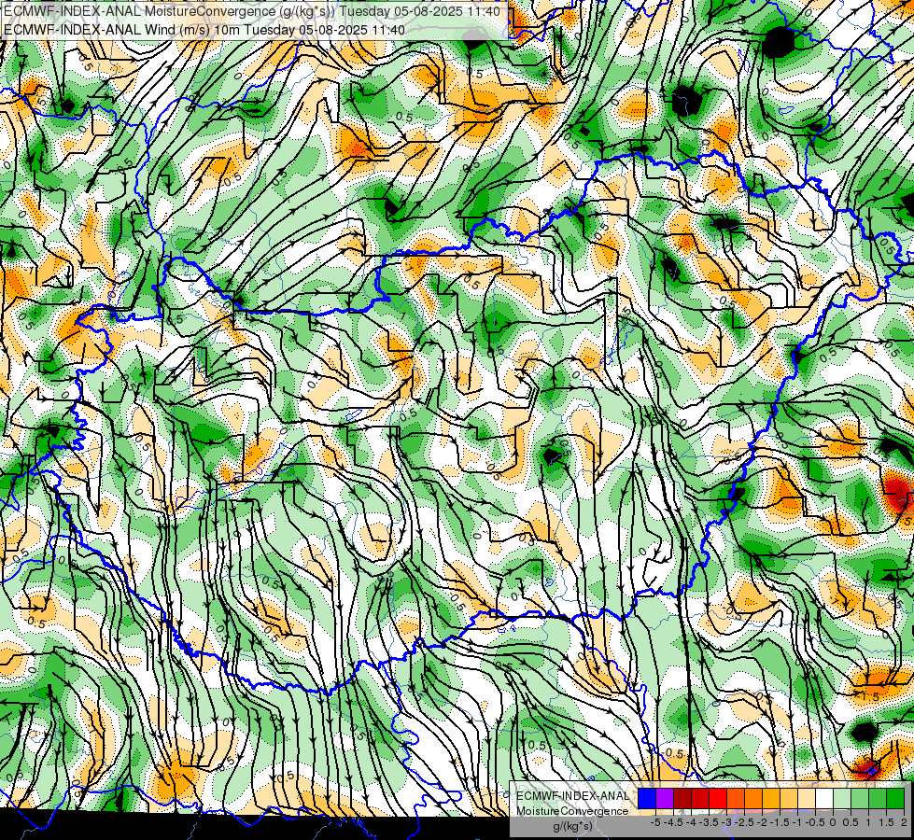Click the purple legend color swatch
The height and width of the screenshot is (840, 914).
[x=665, y=799]
